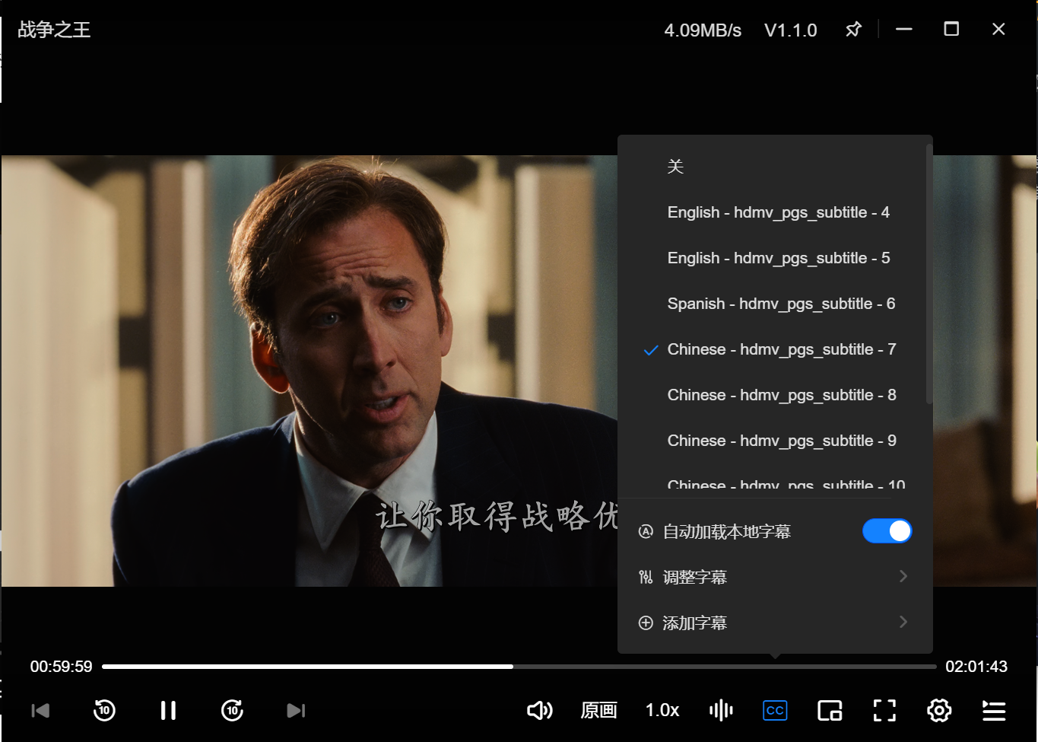Open 调整字幕 submenu
Image resolution: width=1038 pixels, height=742 pixels.
[x=775, y=577]
